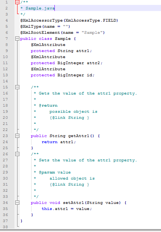This screenshot has height=232, width=161.
Task: Click the "getAttr1()" method name on line 23
Action: 81,136
